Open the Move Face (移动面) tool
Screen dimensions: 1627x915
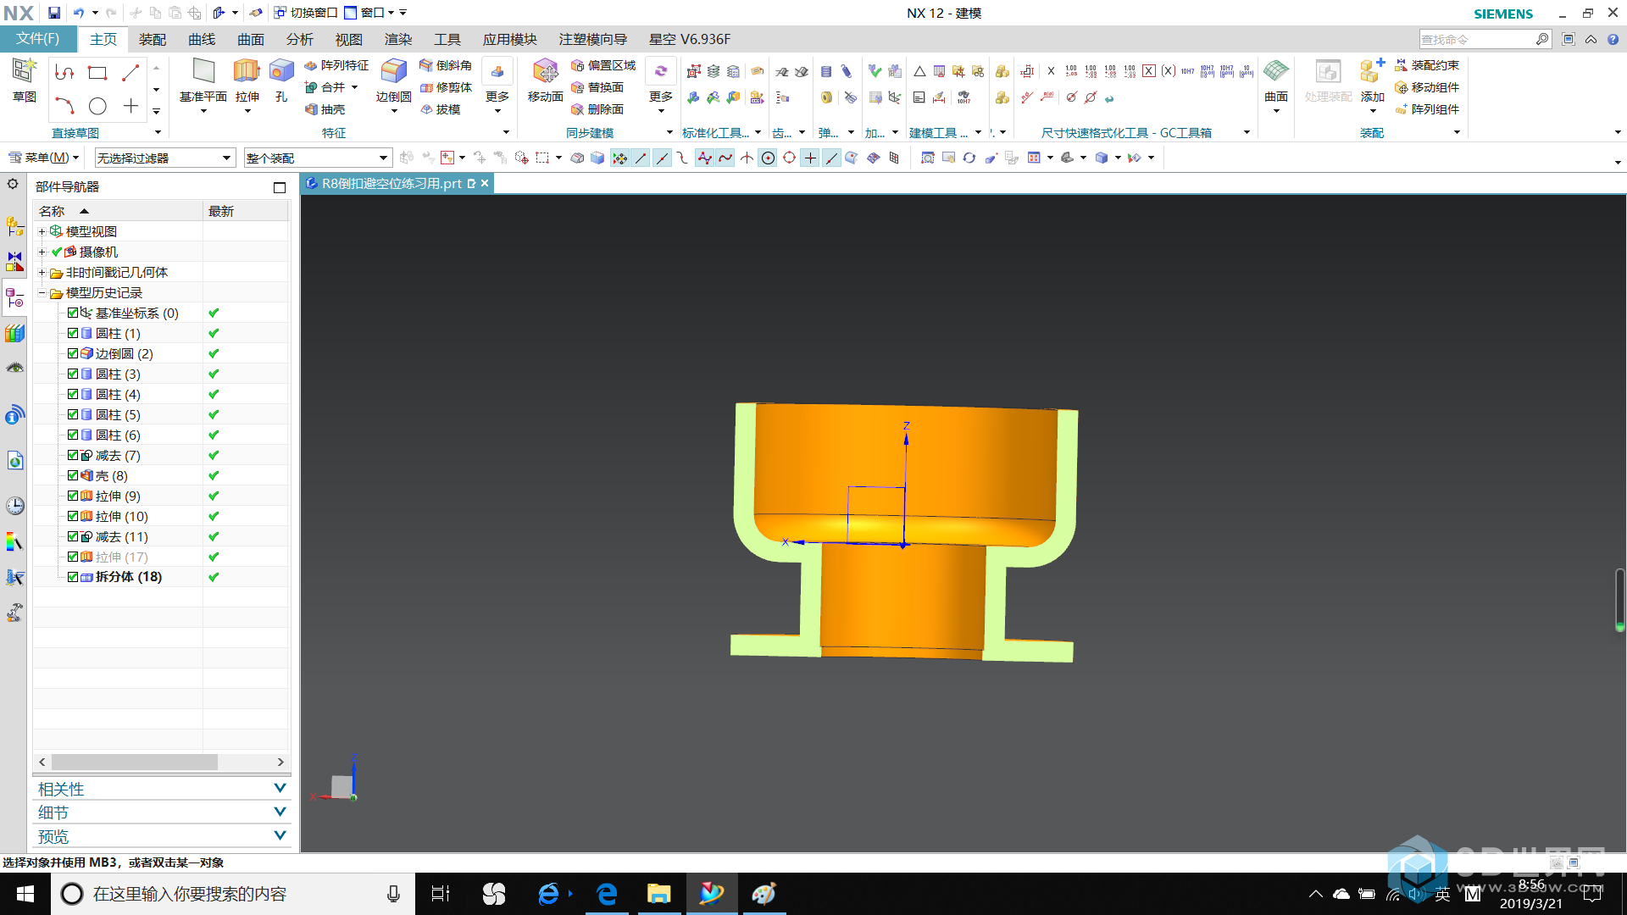coord(545,80)
